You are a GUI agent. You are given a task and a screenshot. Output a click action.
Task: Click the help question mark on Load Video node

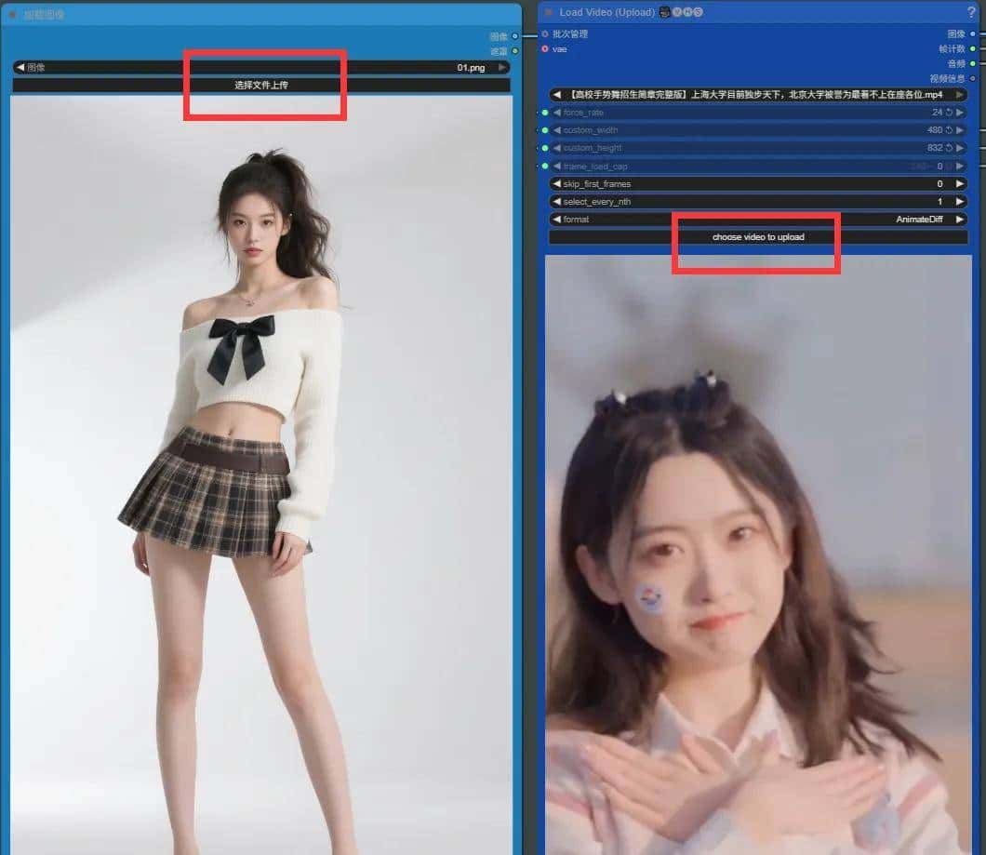click(970, 12)
